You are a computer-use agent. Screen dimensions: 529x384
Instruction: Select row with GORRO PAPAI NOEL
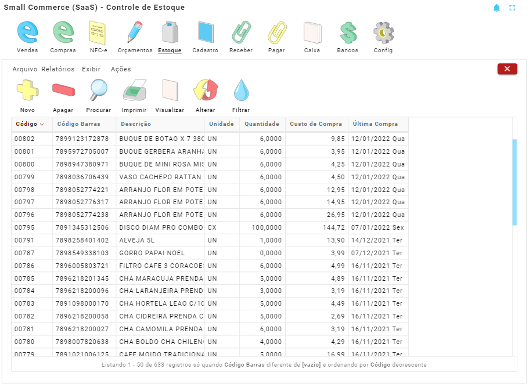pos(152,253)
